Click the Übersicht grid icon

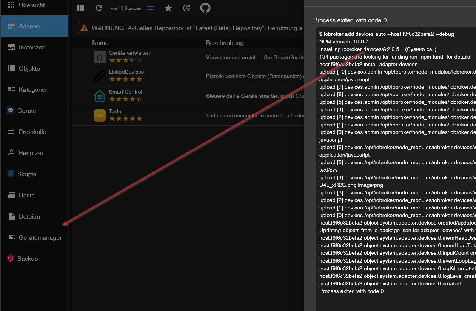[x=11, y=5]
